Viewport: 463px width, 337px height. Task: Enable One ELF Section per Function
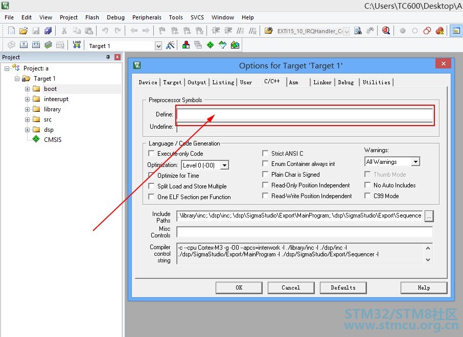(151, 197)
